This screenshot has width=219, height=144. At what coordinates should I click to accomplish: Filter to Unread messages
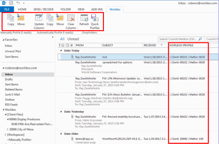tap(73, 39)
